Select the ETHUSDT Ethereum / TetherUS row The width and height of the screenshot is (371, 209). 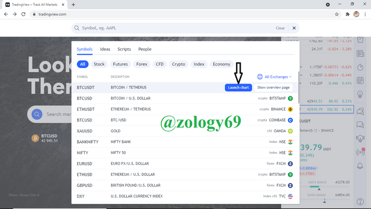pyautogui.click(x=185, y=109)
